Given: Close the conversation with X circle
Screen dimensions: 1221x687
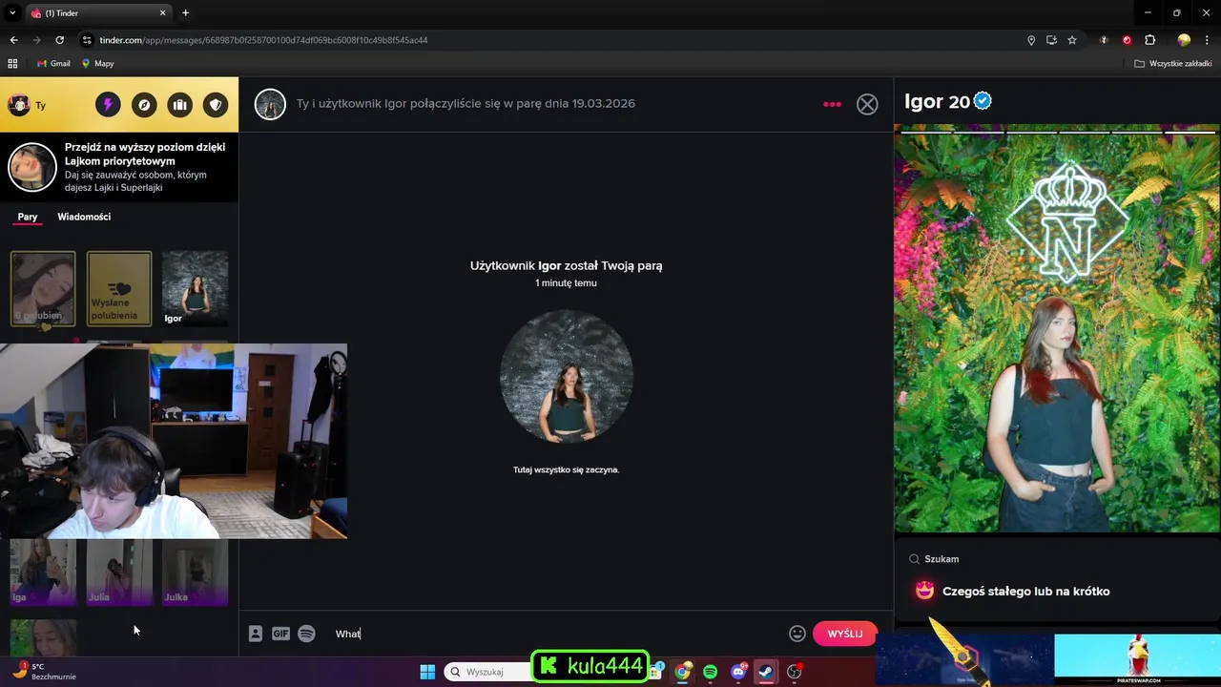Looking at the screenshot, I should (867, 104).
